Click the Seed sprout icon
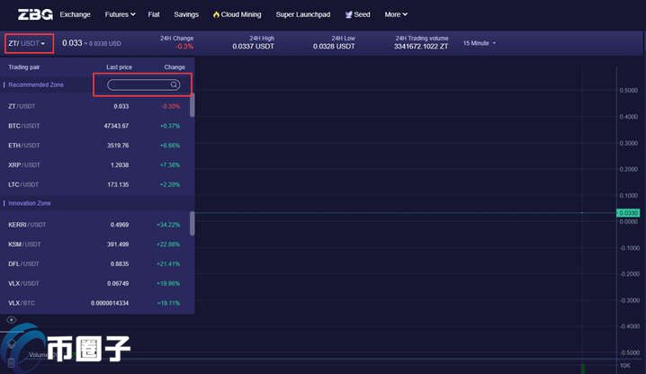Image resolution: width=646 pixels, height=374 pixels. (x=348, y=14)
